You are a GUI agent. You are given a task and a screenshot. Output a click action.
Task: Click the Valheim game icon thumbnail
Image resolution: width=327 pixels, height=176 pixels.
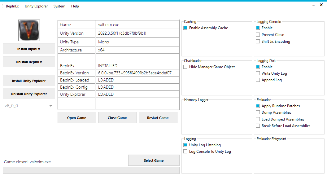coord(29,30)
